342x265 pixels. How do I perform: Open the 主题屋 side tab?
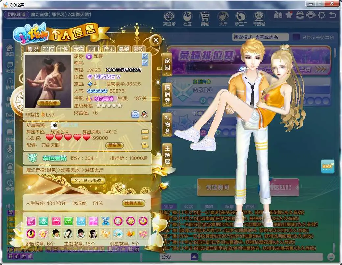pos(167,155)
